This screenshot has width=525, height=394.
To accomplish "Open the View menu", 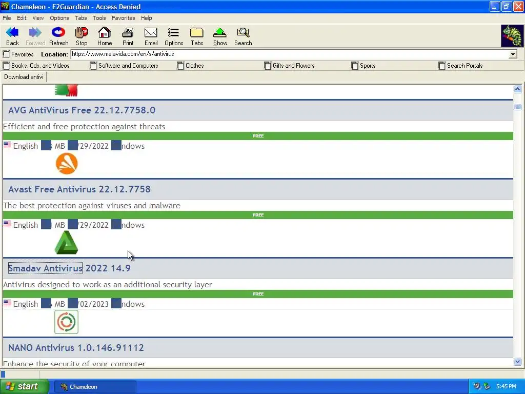I will 38,18.
